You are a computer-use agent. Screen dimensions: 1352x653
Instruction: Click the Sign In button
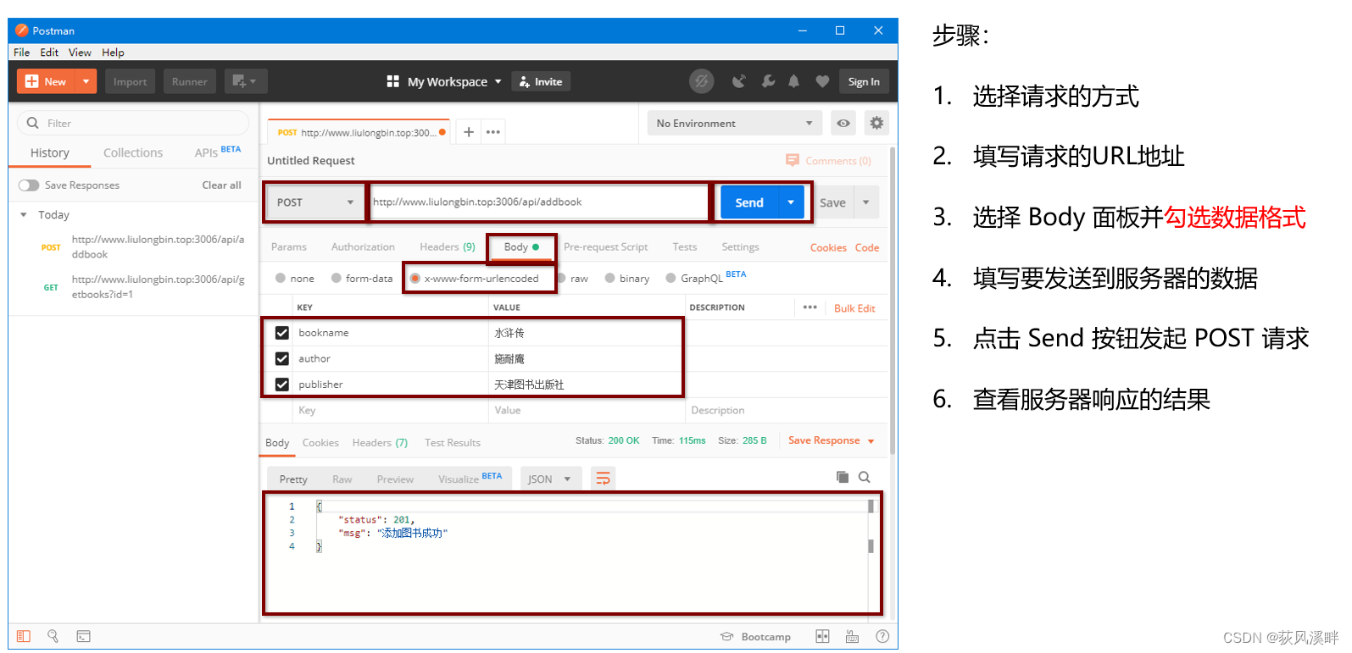(x=864, y=81)
